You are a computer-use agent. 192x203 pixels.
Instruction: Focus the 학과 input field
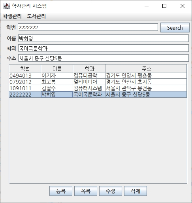(104, 48)
